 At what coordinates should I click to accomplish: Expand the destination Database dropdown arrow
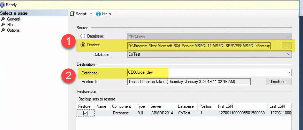tap(289, 73)
